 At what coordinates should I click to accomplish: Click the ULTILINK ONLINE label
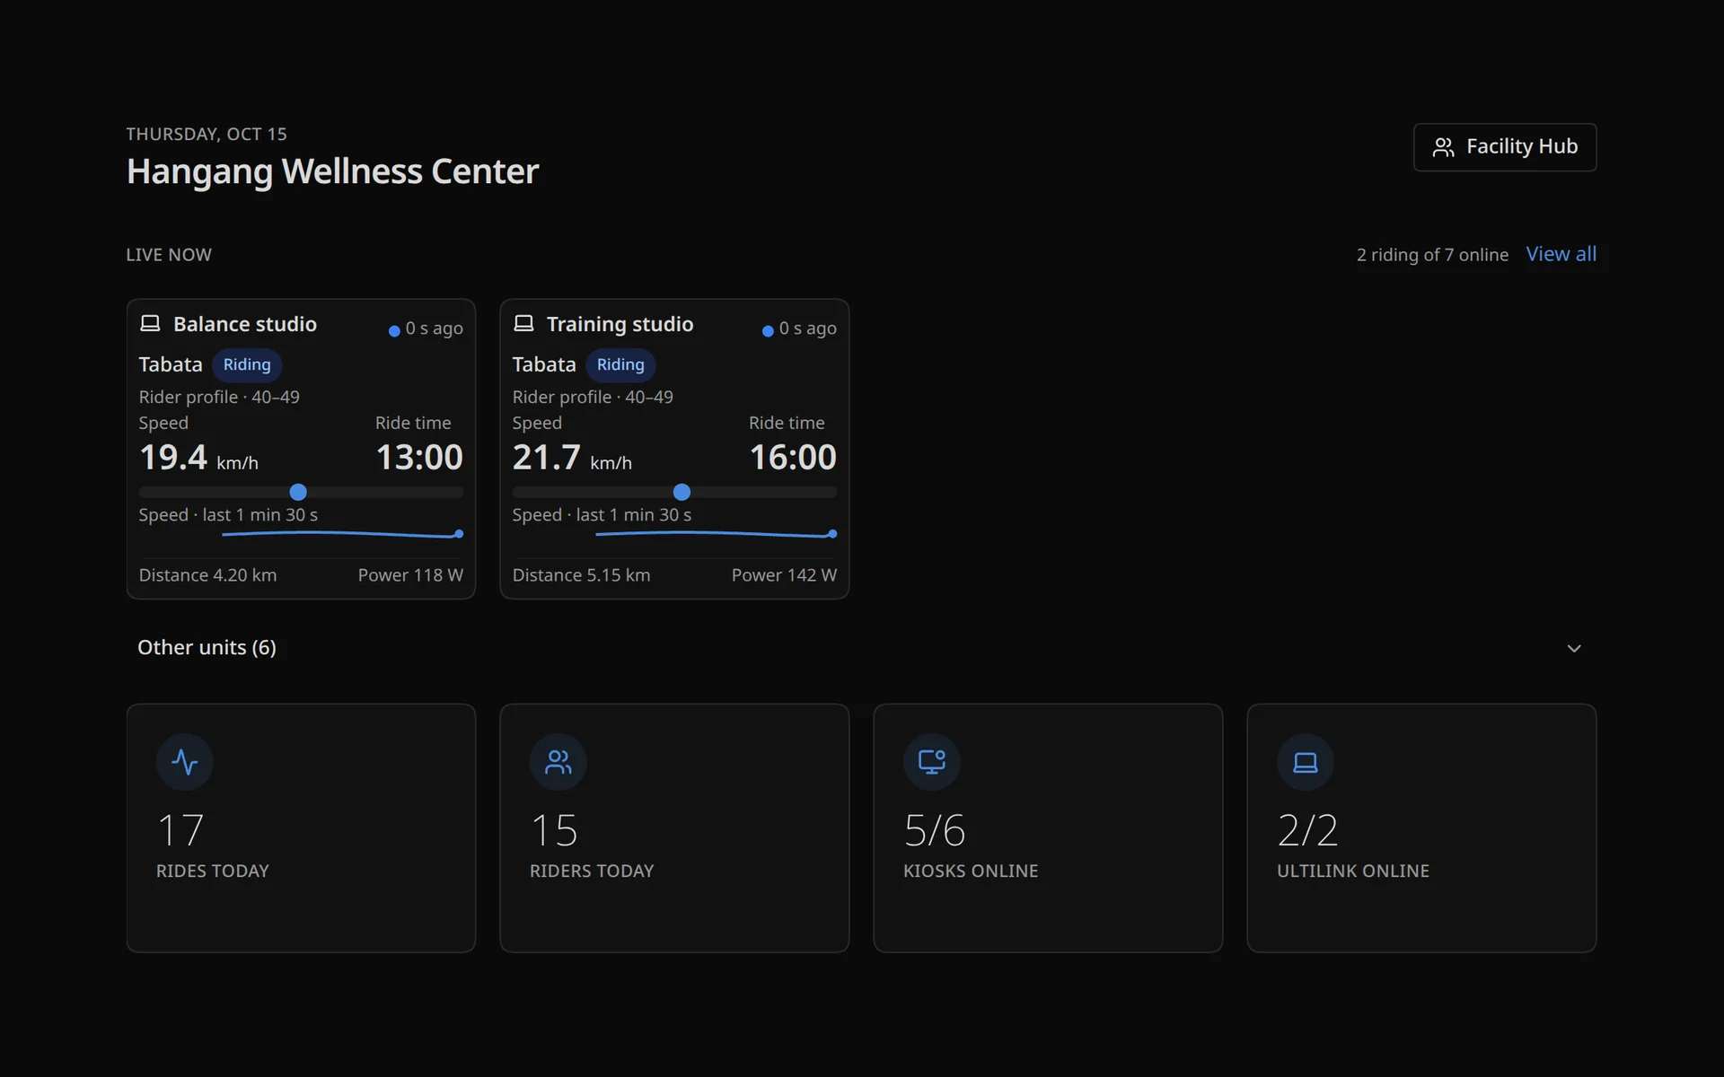tap(1353, 871)
